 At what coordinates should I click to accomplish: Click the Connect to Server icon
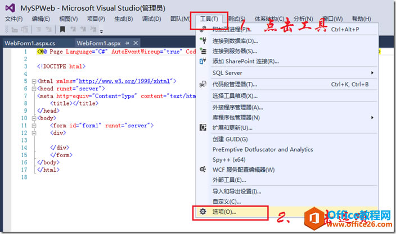(203, 51)
